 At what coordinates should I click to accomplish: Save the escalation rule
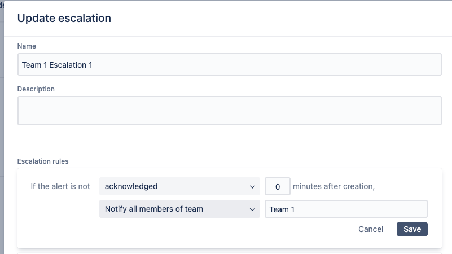tap(412, 229)
